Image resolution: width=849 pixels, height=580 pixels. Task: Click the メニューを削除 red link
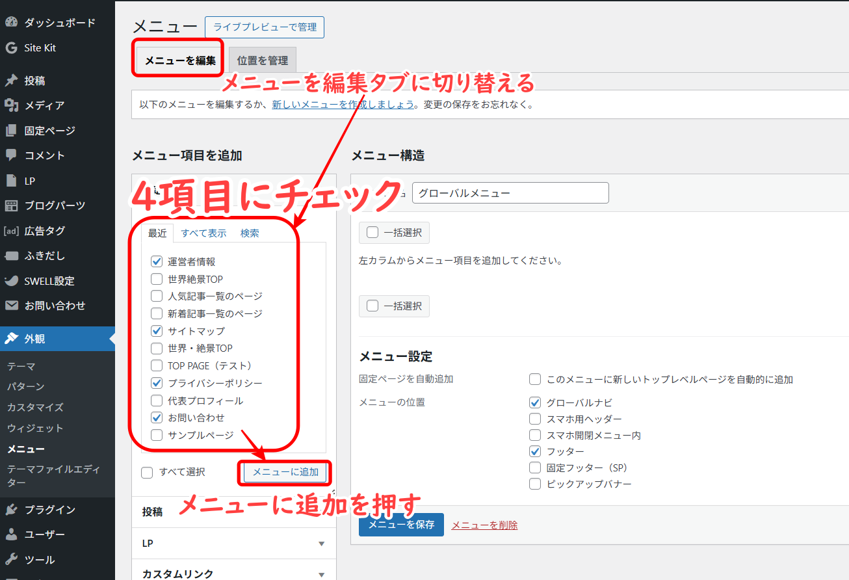pyautogui.click(x=484, y=525)
